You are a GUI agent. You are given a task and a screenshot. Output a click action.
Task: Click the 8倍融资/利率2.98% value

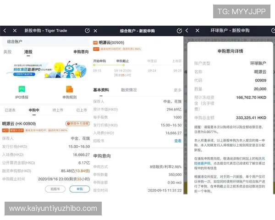coord(165,167)
